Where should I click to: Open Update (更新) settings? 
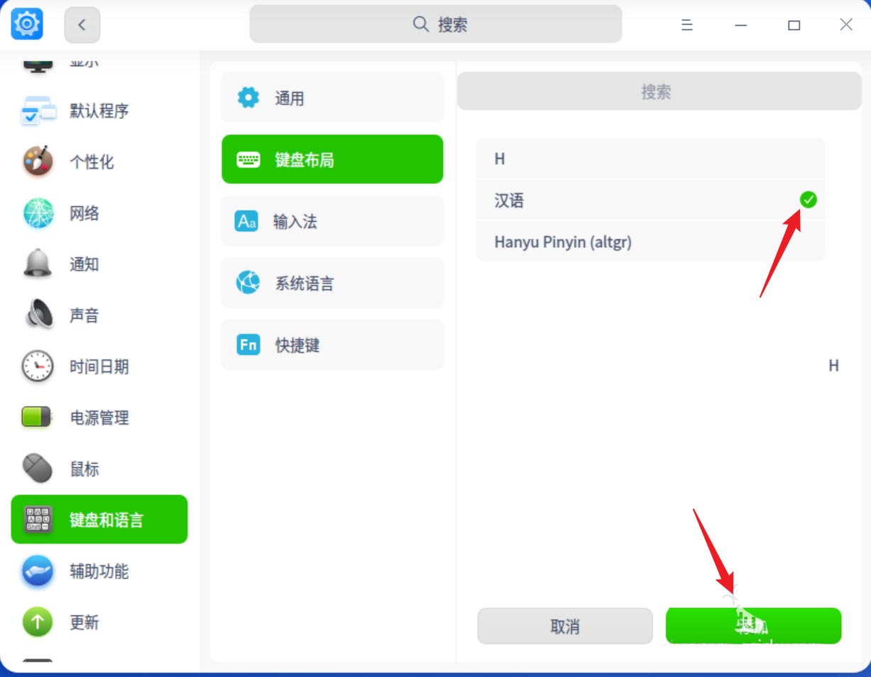coord(99,622)
